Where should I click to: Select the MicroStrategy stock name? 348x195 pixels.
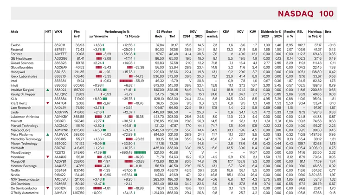click(x=20, y=152)
